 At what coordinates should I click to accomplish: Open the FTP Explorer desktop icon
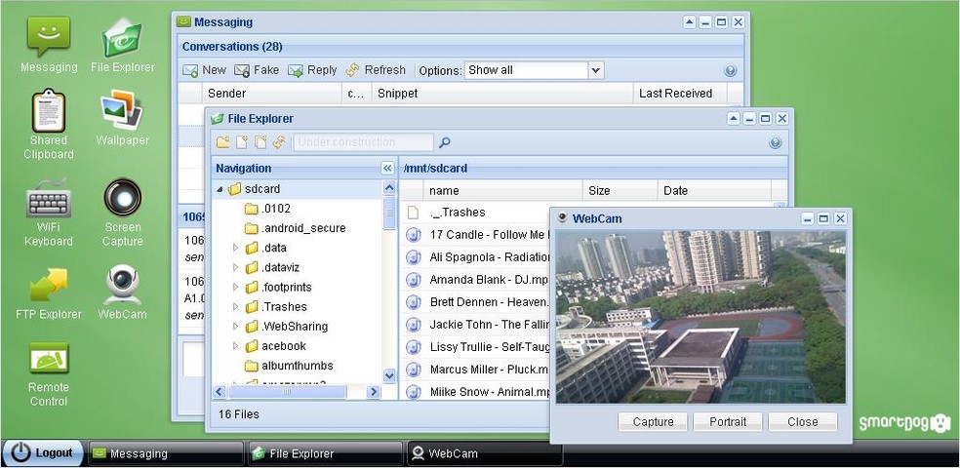[49, 293]
